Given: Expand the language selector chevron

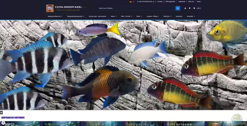Looking at the screenshot, I should pos(134,2).
